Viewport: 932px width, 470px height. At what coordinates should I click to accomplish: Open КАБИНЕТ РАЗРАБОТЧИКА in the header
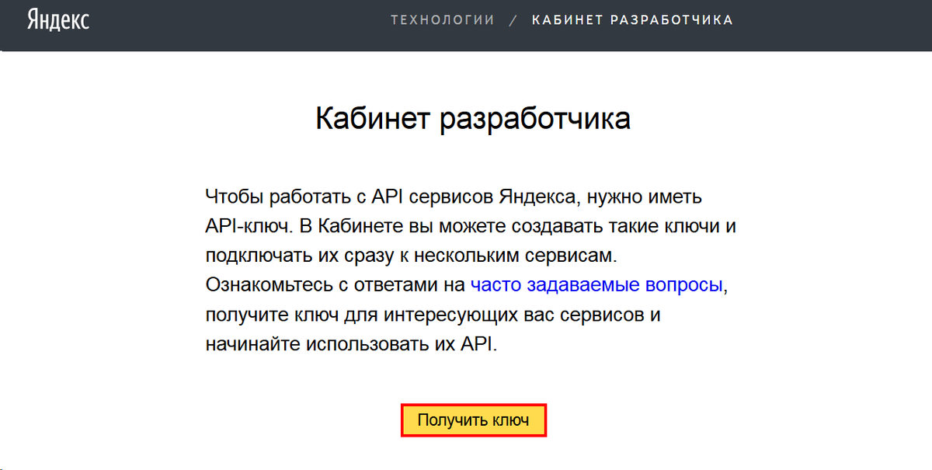632,20
